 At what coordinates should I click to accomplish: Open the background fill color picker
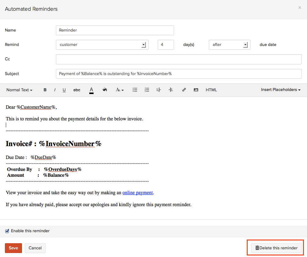105,90
